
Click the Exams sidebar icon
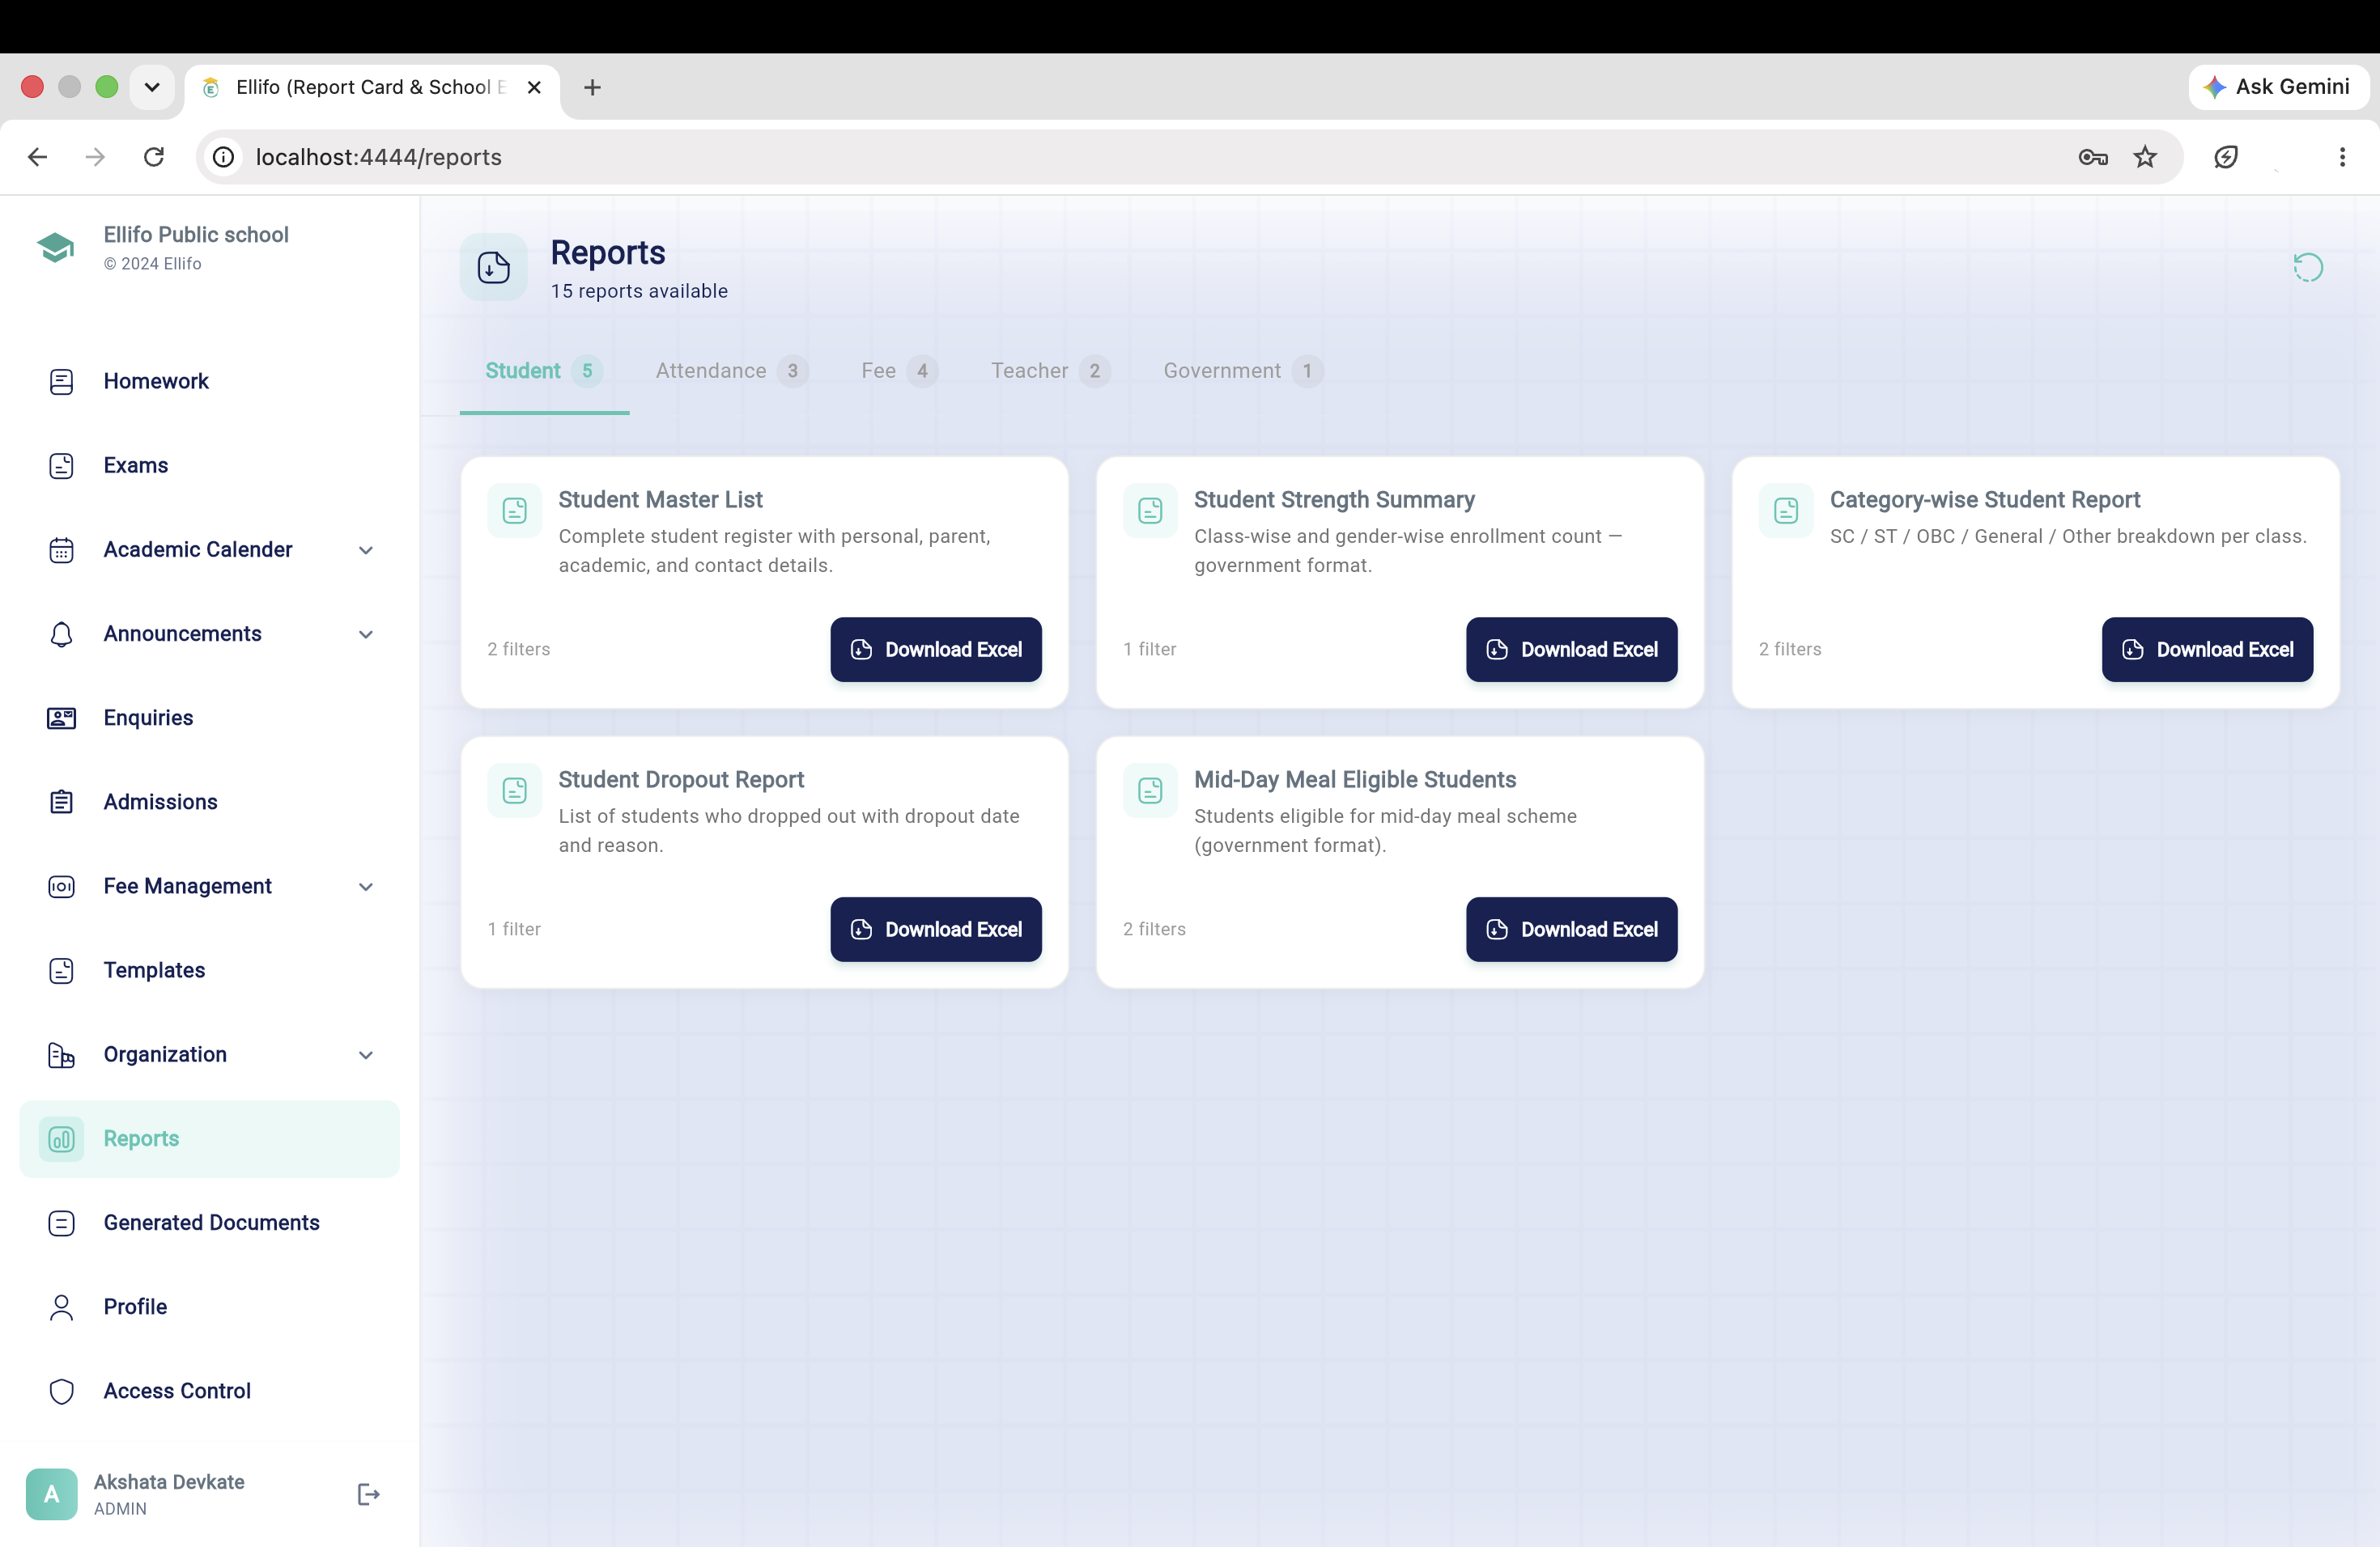pyautogui.click(x=61, y=466)
